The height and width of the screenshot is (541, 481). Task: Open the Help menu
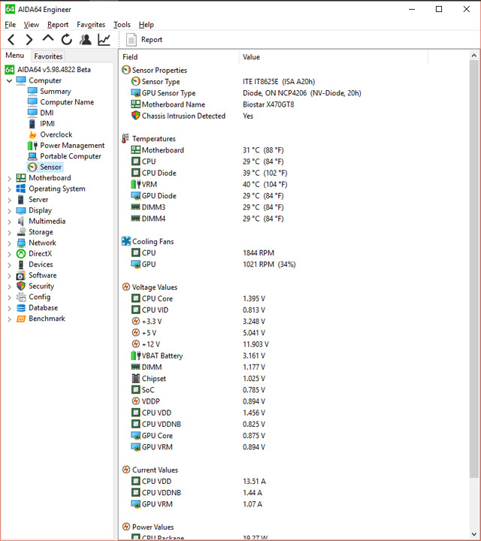(x=147, y=25)
